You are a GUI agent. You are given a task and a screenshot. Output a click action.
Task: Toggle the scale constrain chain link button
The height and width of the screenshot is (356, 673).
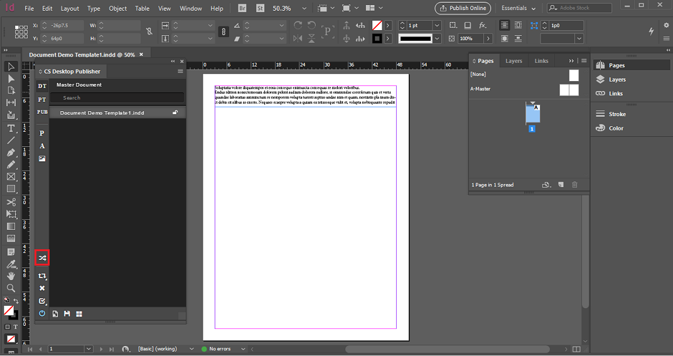(223, 31)
